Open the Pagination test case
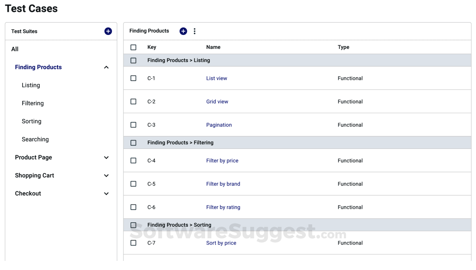 tap(219, 125)
